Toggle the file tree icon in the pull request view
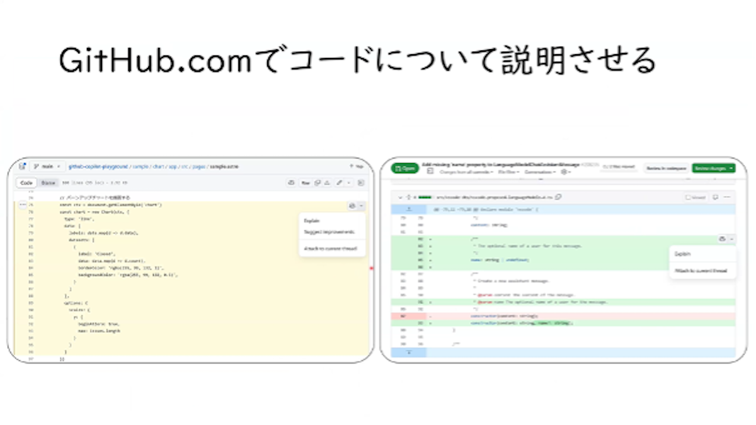This screenshot has width=756, height=425. (431, 171)
